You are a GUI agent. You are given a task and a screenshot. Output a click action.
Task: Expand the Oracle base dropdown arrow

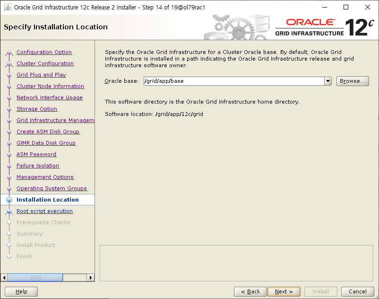(328, 81)
